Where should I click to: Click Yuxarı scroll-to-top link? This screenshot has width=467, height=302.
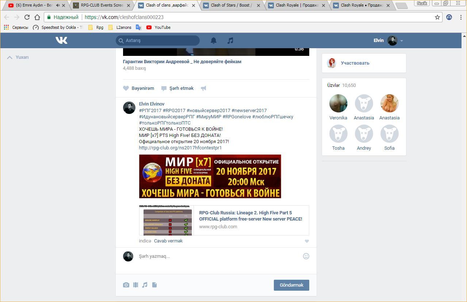click(x=18, y=57)
